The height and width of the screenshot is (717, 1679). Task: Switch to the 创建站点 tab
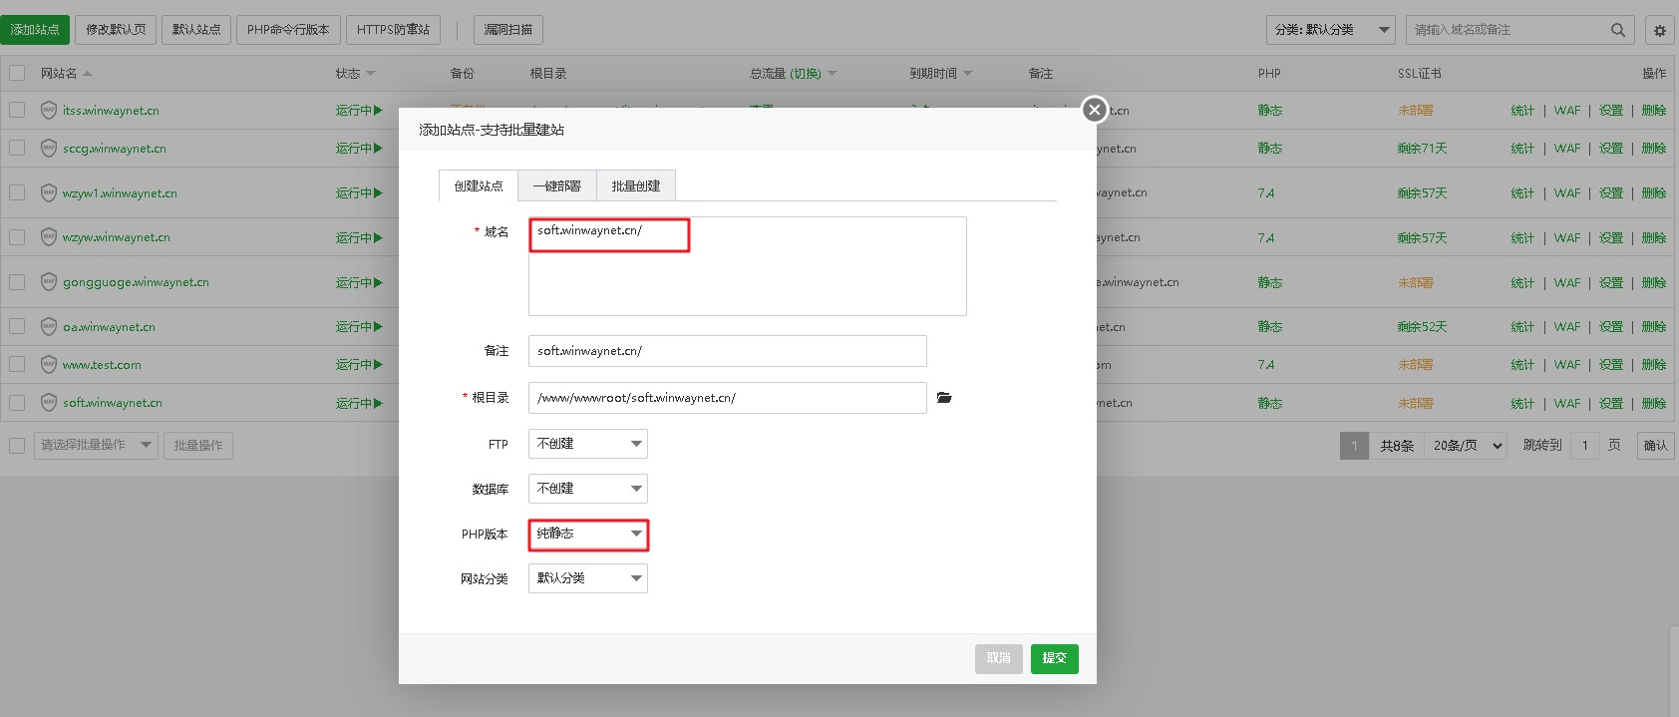[479, 185]
